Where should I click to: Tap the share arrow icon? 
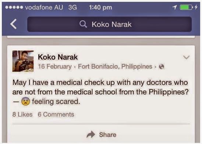pyautogui.click(x=91, y=134)
